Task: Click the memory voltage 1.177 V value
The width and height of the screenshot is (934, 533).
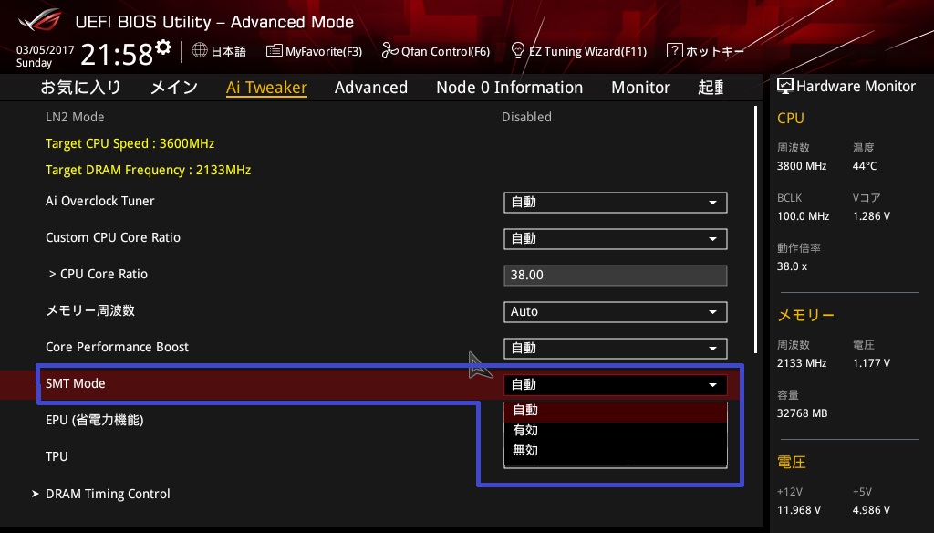Action: click(871, 363)
